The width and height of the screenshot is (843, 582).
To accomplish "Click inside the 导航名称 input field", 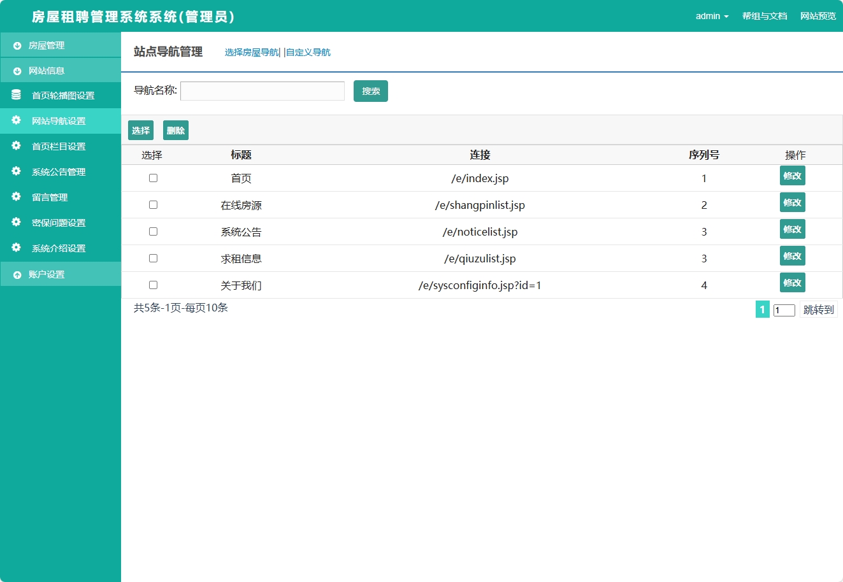I will coord(262,90).
